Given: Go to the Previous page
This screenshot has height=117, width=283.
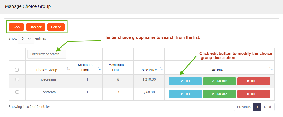Looking at the screenshot, I should click(243, 107).
